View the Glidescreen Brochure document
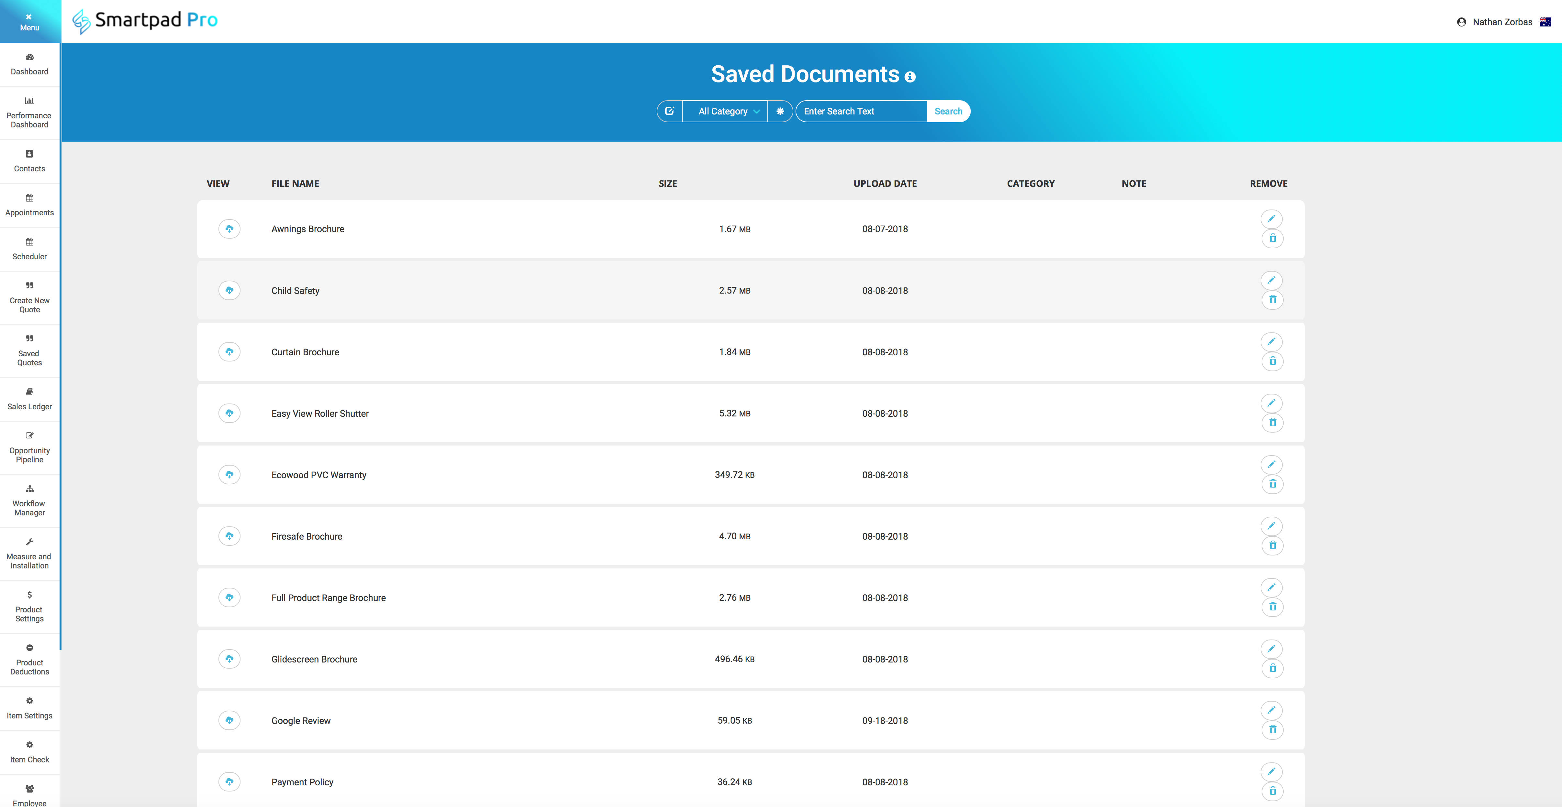This screenshot has height=807, width=1562. [229, 659]
